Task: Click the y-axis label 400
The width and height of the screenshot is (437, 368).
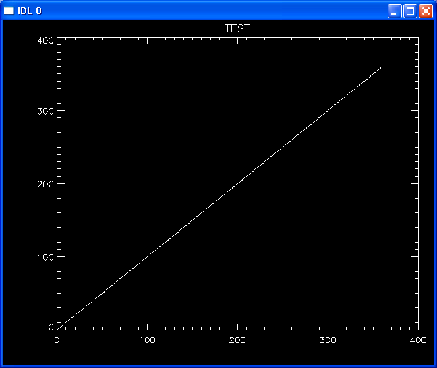Action: 45,40
